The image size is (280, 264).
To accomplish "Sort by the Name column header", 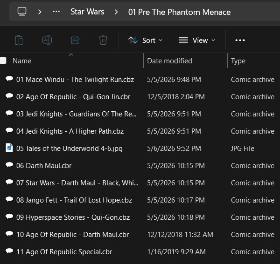I will click(x=22, y=61).
